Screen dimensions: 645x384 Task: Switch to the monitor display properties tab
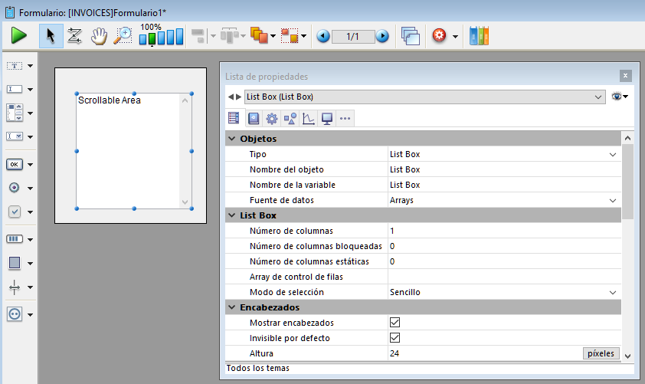coord(326,118)
